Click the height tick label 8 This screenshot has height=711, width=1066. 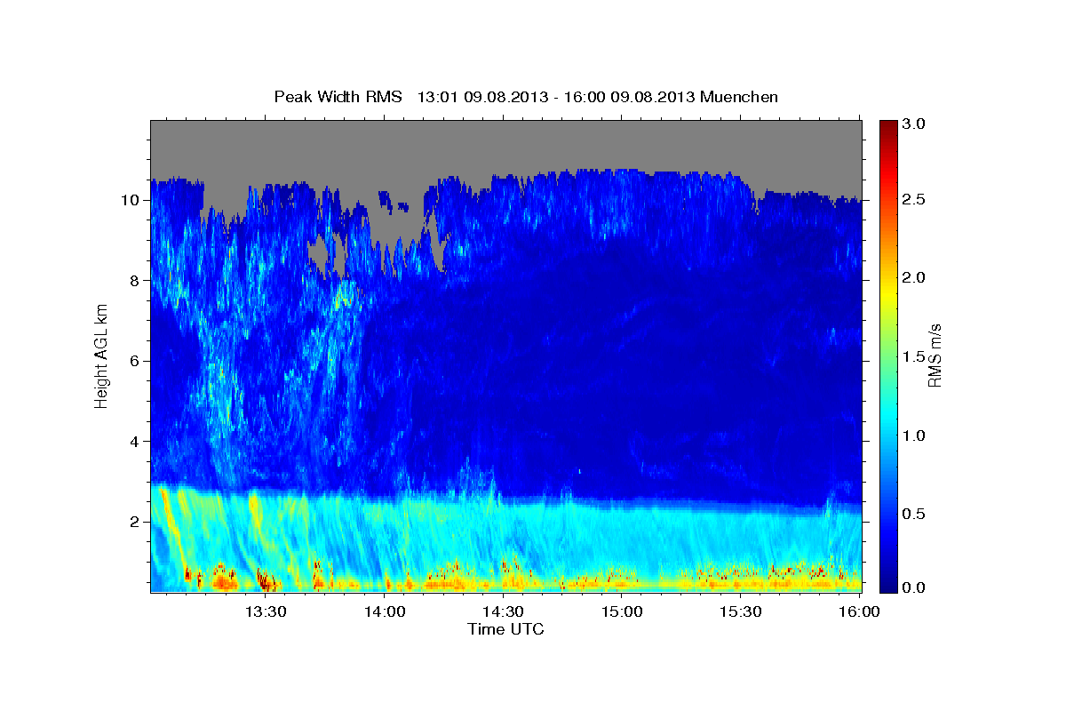click(x=137, y=280)
